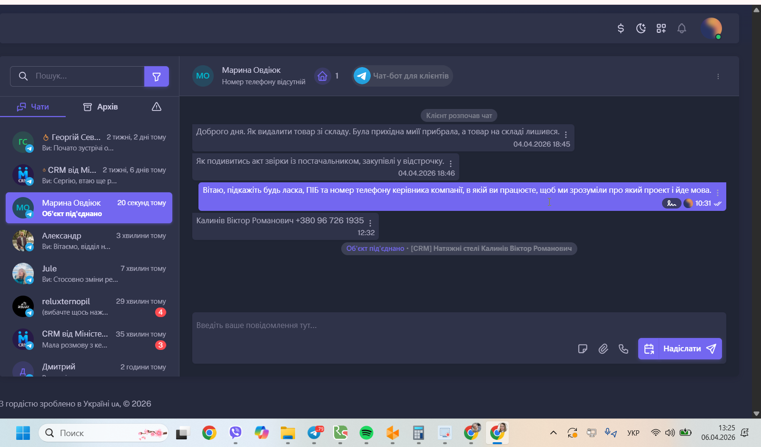Open chat header three-dot menu
Viewport: 761px width, 447px height.
[x=718, y=76]
